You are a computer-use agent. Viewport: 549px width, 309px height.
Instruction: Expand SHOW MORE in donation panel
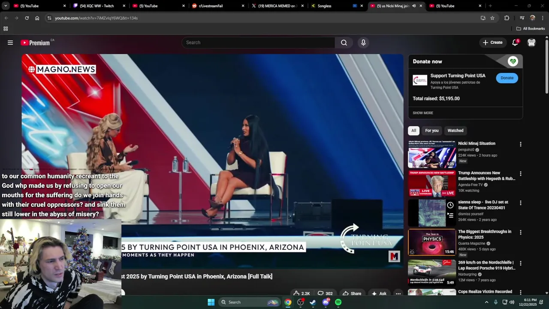click(423, 113)
